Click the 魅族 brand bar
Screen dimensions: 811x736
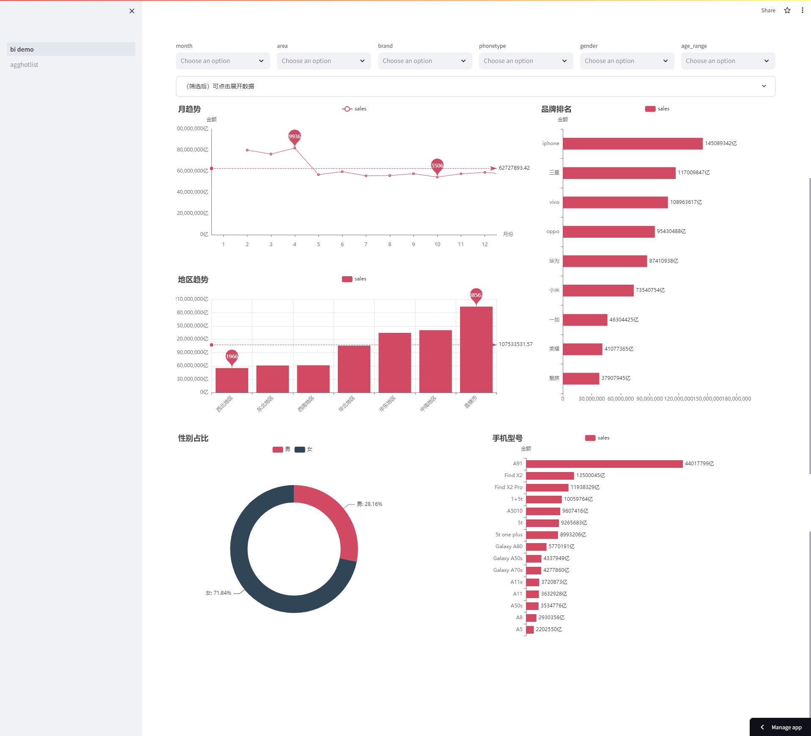581,378
